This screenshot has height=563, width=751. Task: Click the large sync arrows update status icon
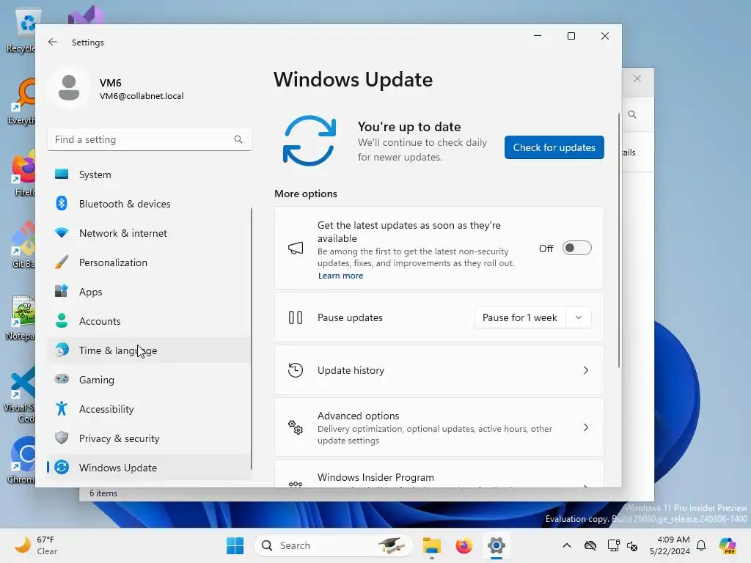coord(309,141)
